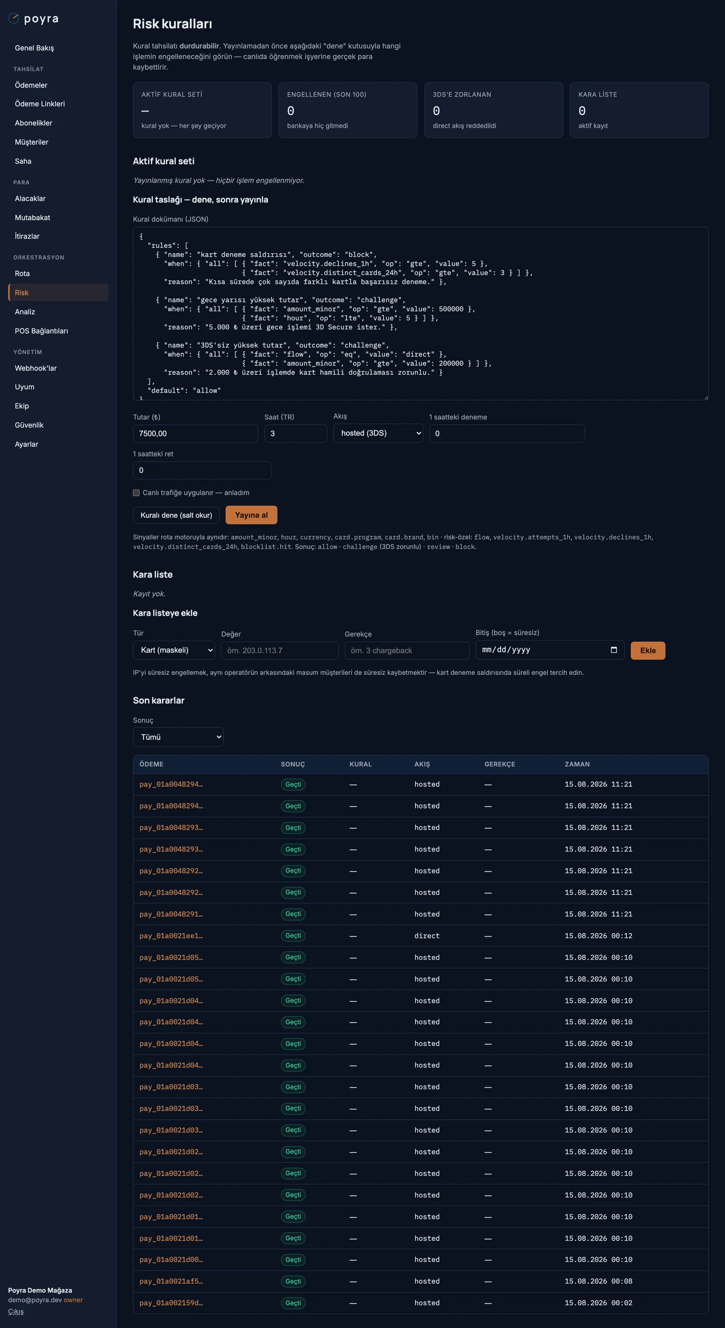The height and width of the screenshot is (1328, 725).
Task: Click the Saat (TR) input field
Action: coord(296,434)
